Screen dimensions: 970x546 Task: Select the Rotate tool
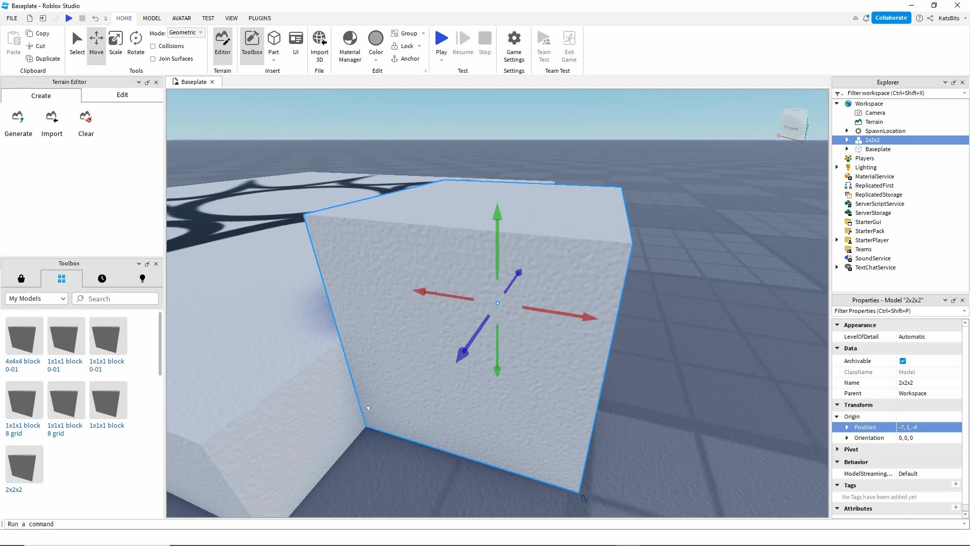[x=135, y=44]
